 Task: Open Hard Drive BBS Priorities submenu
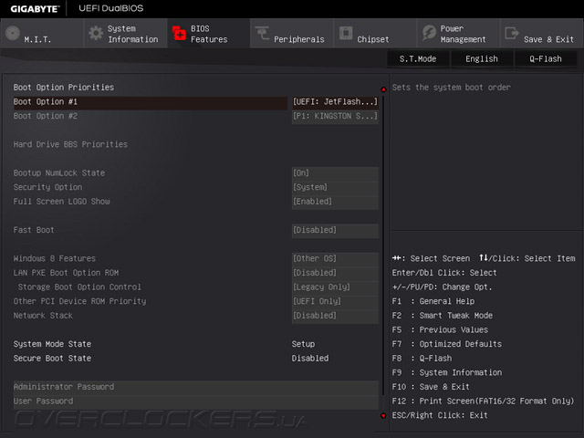pyautogui.click(x=70, y=144)
